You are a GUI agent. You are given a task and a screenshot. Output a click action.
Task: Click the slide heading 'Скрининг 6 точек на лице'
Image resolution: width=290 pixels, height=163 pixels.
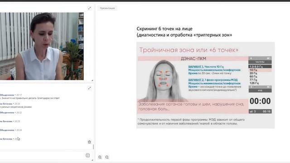click(x=164, y=29)
